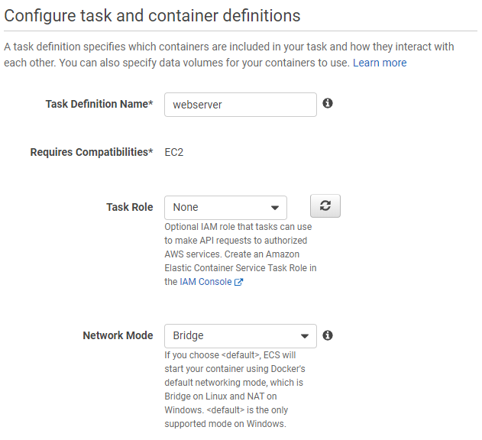Follow the IAM Console link
This screenshot has width=482, height=440.
(205, 282)
